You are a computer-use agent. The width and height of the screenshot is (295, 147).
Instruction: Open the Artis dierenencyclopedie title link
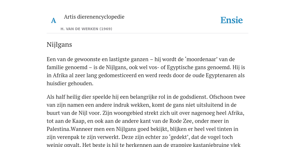point(94,17)
